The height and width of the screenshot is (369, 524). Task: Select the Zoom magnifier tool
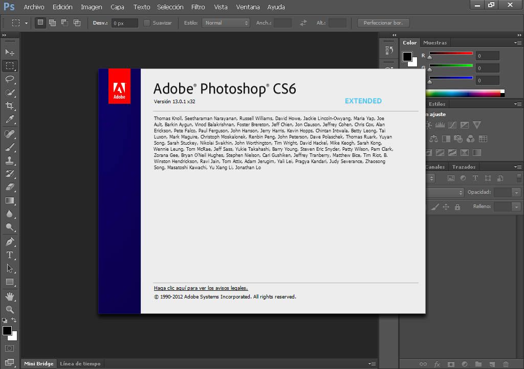click(10, 309)
